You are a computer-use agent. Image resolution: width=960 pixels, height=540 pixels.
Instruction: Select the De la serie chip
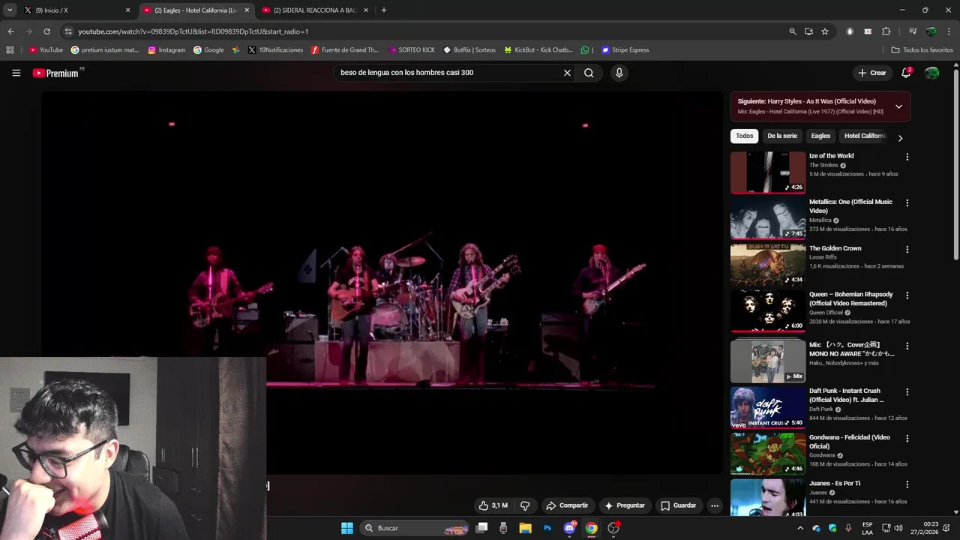point(782,136)
